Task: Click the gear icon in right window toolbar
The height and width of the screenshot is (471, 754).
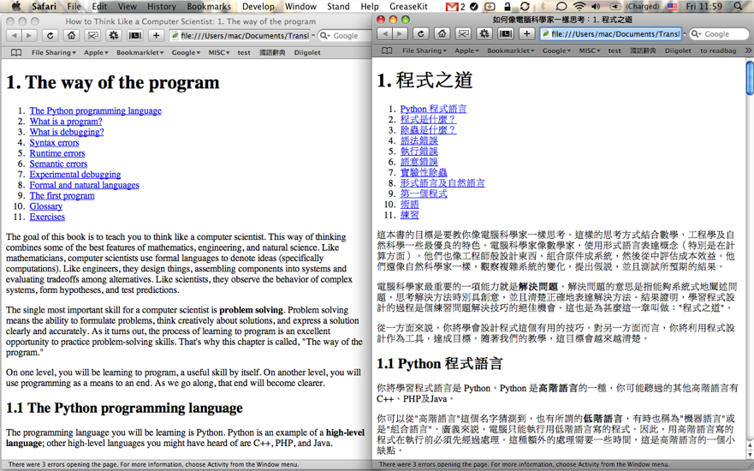Action: [484, 34]
